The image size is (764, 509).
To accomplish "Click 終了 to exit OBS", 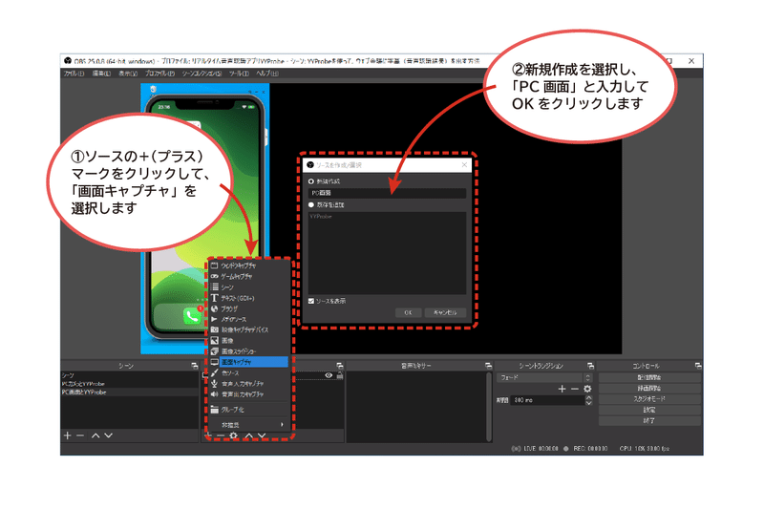I will click(x=649, y=420).
